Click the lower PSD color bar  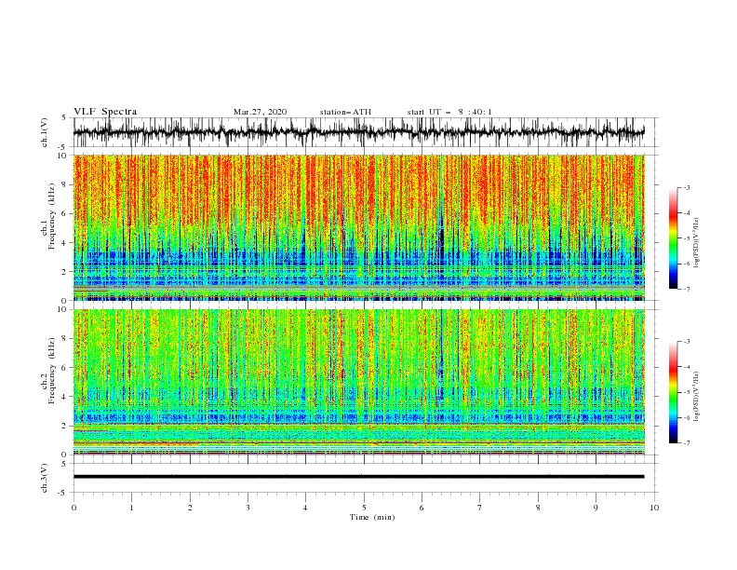[x=674, y=392]
